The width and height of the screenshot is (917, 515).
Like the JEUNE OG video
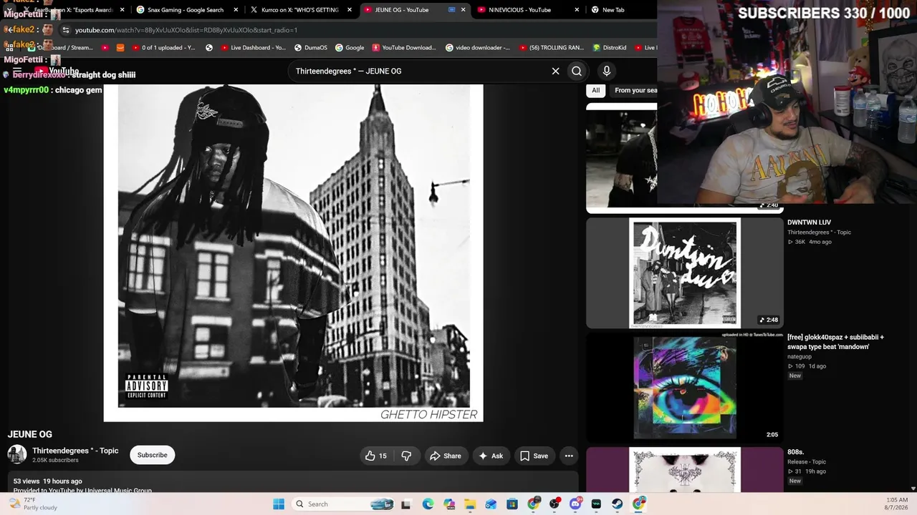tap(376, 456)
